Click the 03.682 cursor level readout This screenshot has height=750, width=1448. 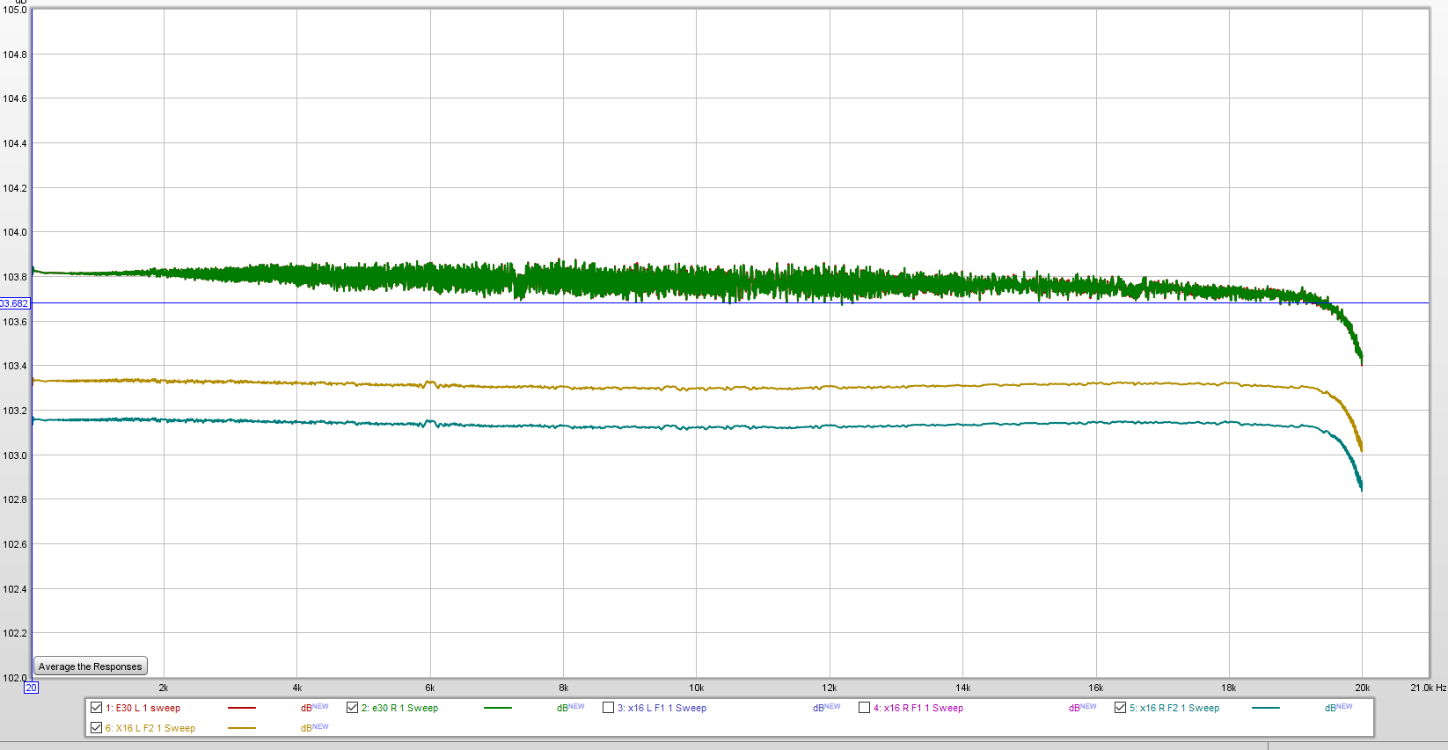pos(15,303)
